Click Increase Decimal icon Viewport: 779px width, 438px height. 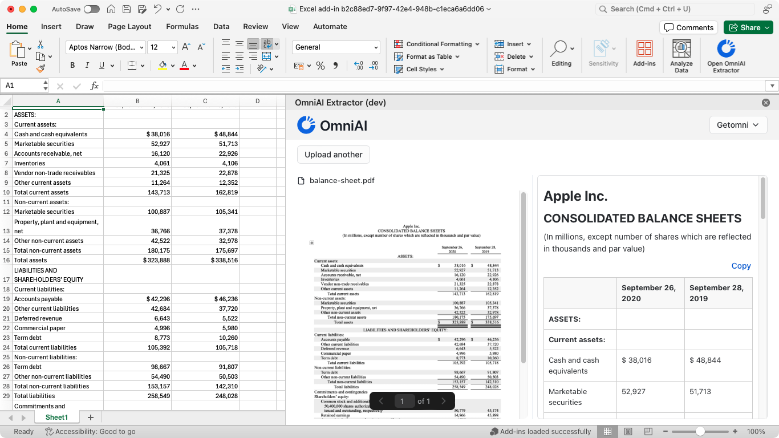[x=358, y=66]
